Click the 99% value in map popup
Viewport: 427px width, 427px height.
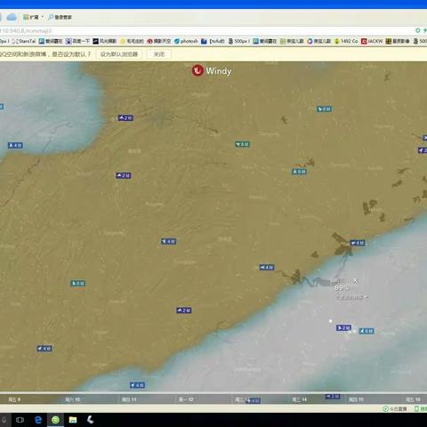[342, 287]
